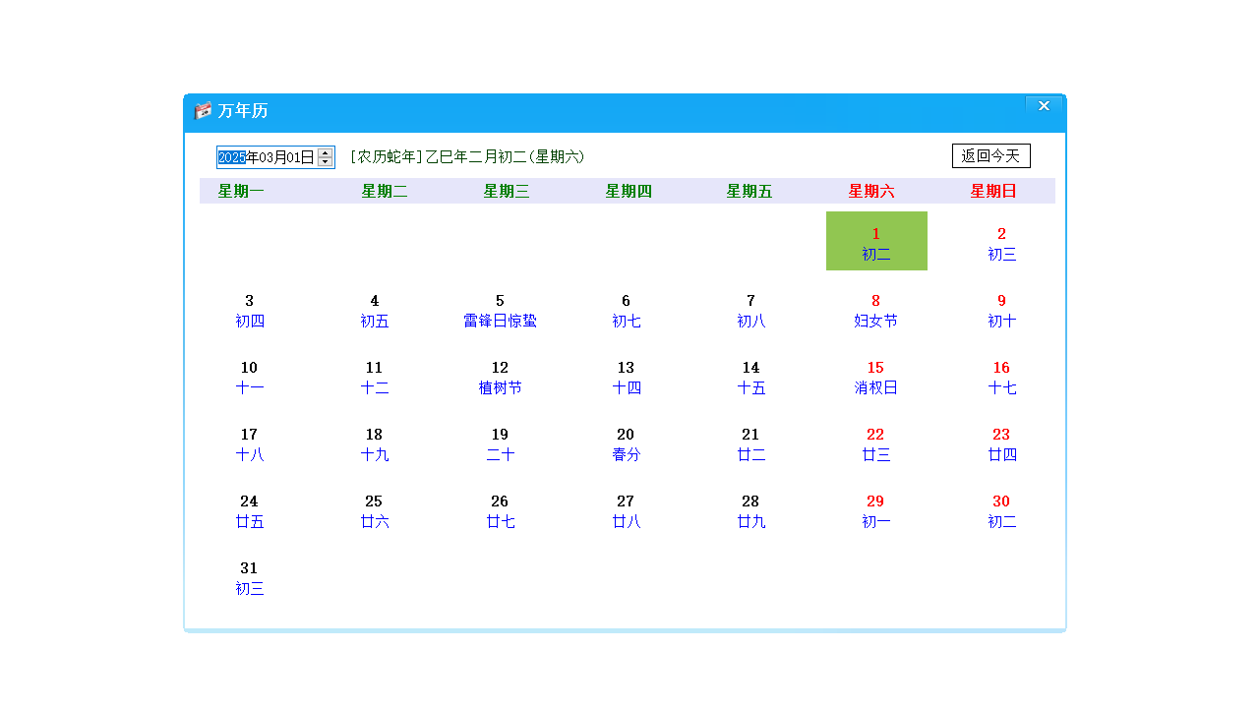The image size is (1259, 708).
Task: Click the highlighted year 2025 in date field
Action: click(233, 155)
